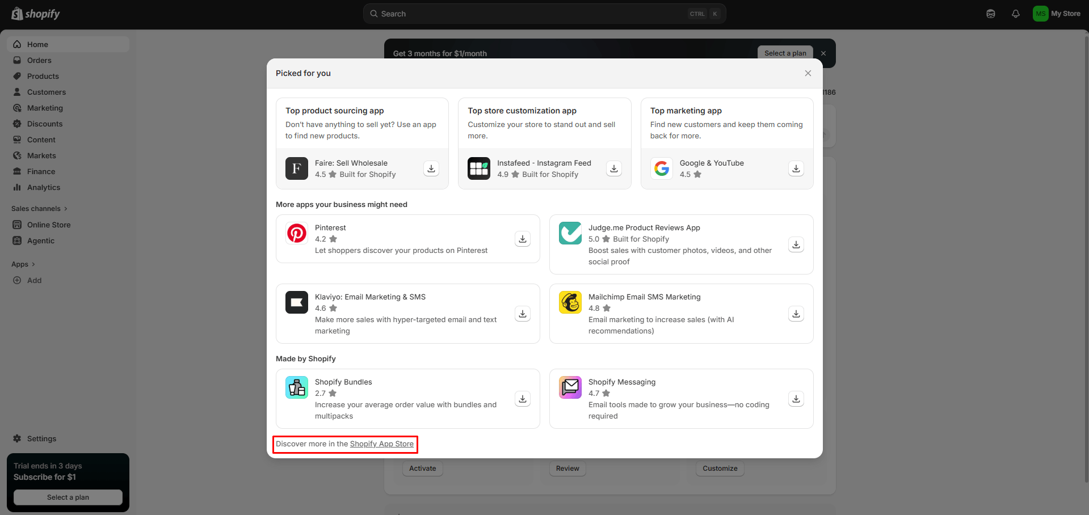Screen dimensions: 1089x515
Task: Close the Picked for you dialog
Action: 808,73
